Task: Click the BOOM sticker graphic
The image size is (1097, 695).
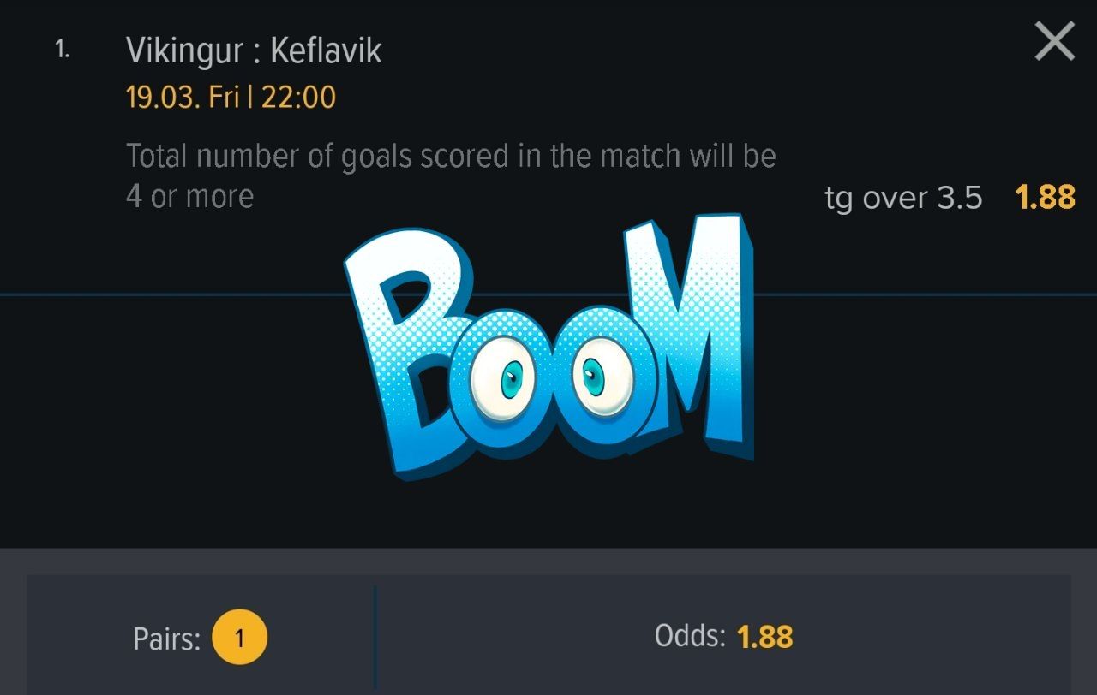Action: pyautogui.click(x=548, y=347)
